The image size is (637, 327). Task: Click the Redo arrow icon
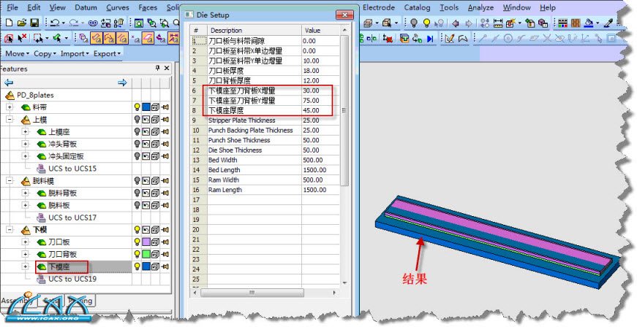click(x=74, y=23)
